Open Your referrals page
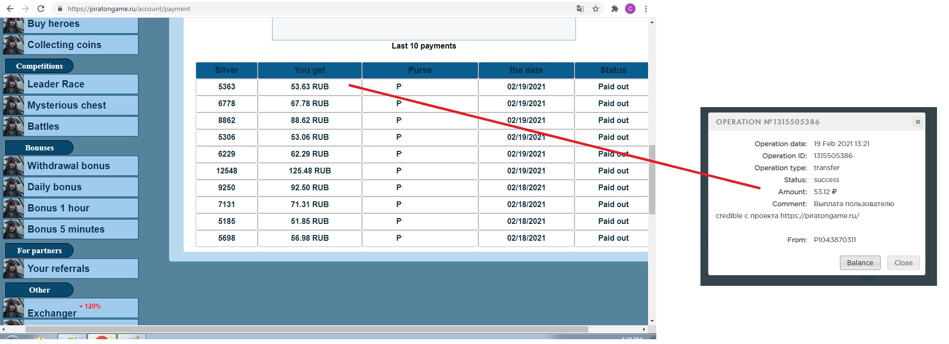Screen dimensions: 949x344 pyautogui.click(x=58, y=269)
